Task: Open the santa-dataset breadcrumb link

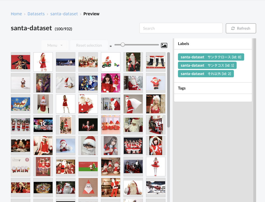Action: [64, 14]
